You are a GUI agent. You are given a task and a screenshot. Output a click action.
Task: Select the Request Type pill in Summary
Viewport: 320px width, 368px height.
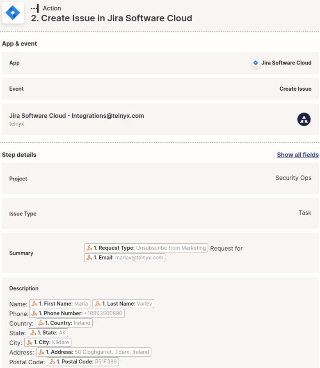coord(146,248)
